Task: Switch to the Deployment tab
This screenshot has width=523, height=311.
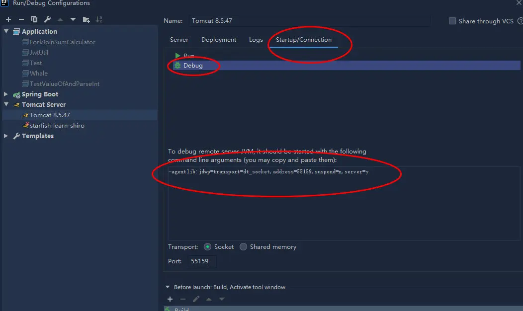Action: 218,40
